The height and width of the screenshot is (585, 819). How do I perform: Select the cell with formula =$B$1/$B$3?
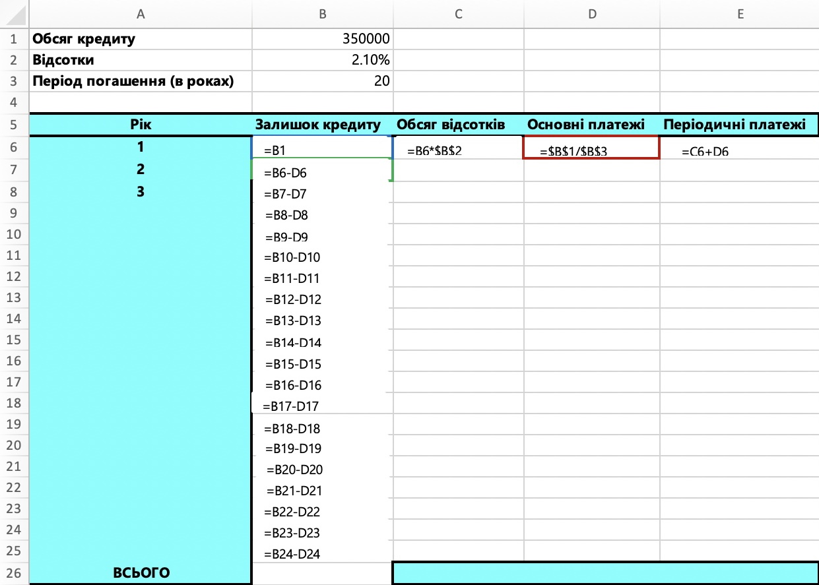[592, 147]
